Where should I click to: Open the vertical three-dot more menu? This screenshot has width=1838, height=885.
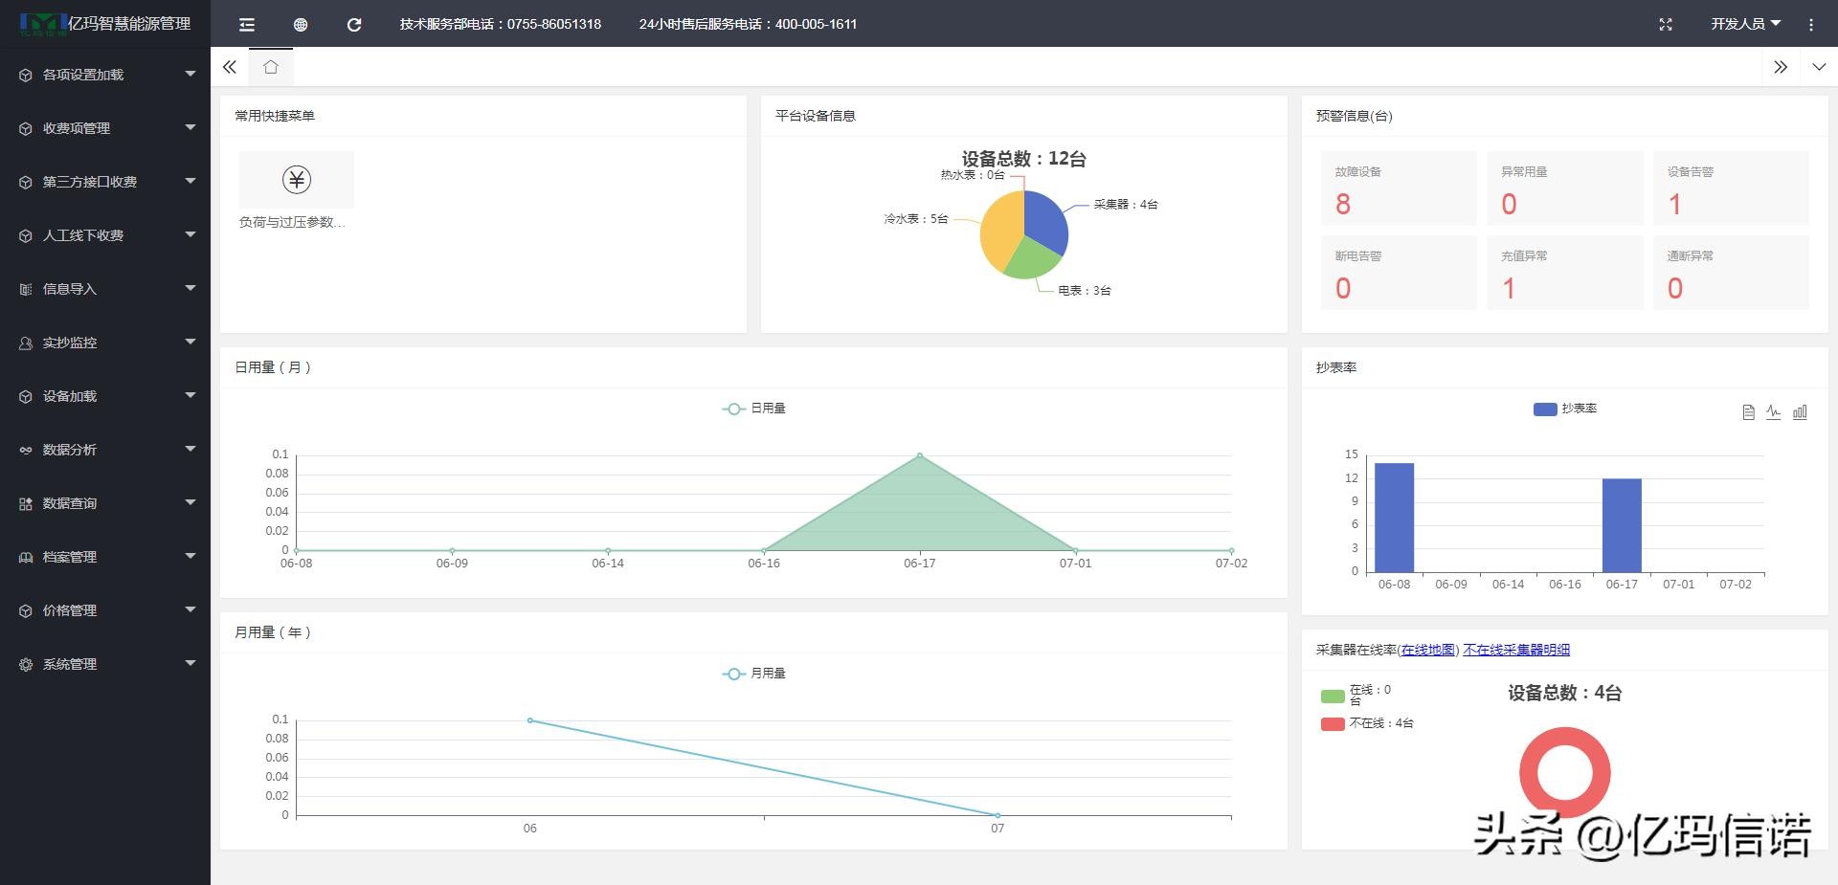(x=1810, y=25)
